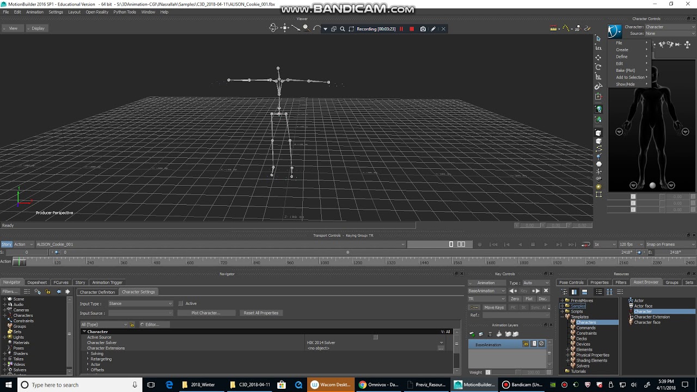Toggle the property list lock icon
Image resolution: width=697 pixels, height=392 pixels.
tap(132, 324)
